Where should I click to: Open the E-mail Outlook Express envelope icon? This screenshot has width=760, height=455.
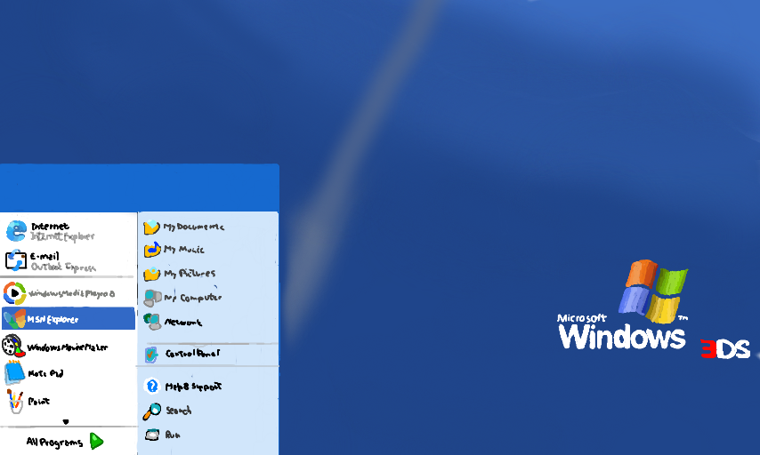point(15,260)
